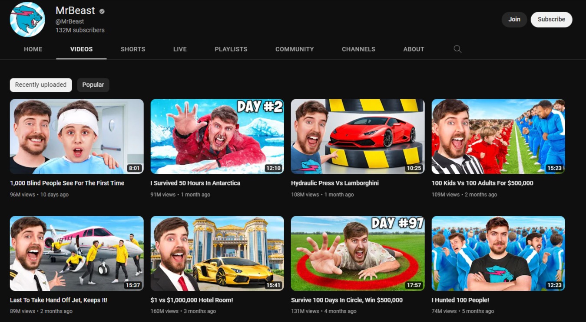This screenshot has height=322, width=586.
Task: Click '89M views • 2 months ago' text
Action: 41,311
